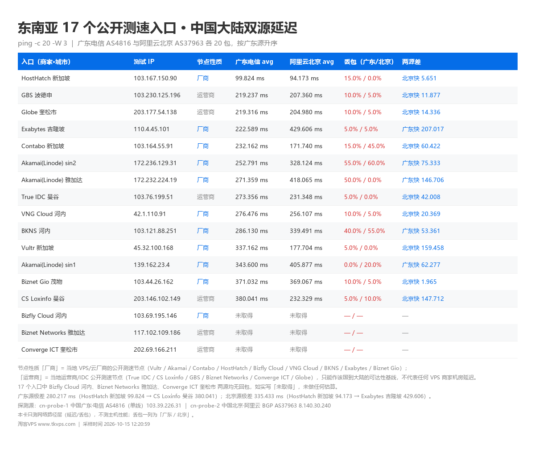The height and width of the screenshot is (474, 535).
Task: Click 运营商 label in True IDC row
Action: 206,197
